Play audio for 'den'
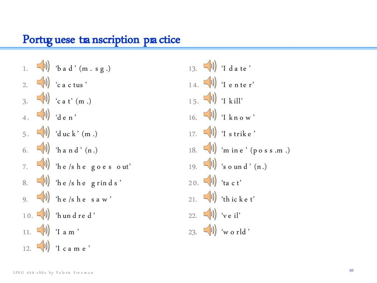The image size is (377, 283). point(43,115)
